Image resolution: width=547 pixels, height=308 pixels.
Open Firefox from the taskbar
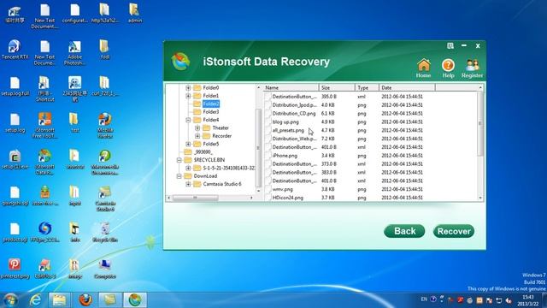point(85,300)
